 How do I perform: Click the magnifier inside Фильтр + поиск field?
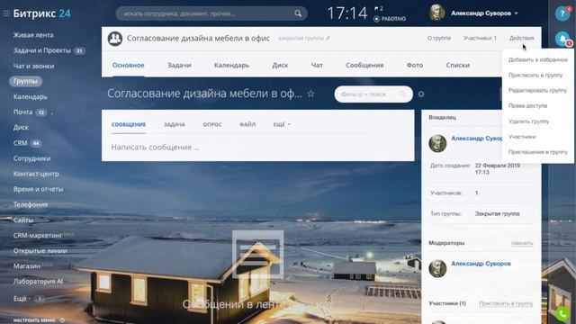[402, 94]
